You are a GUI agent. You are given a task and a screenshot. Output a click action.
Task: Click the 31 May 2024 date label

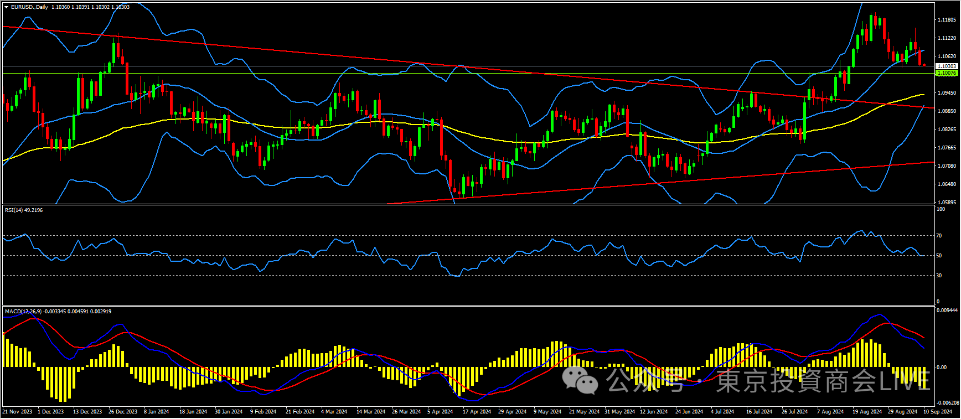619,412
